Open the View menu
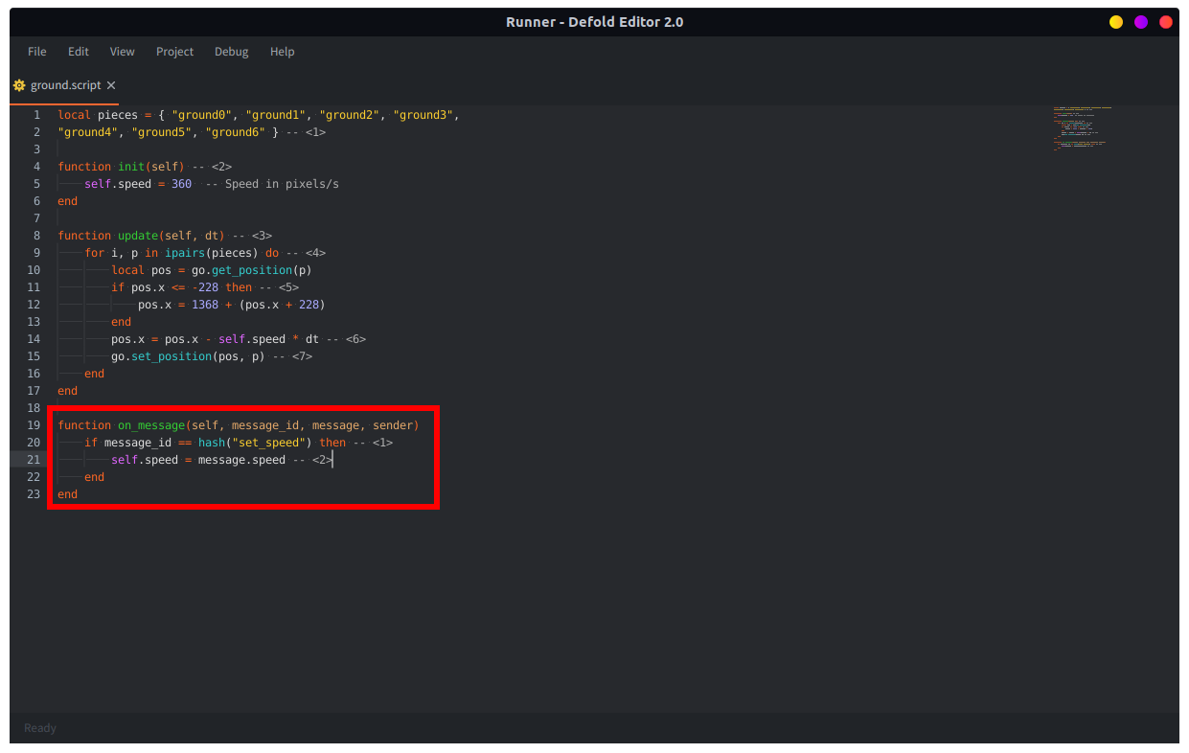 pos(123,52)
